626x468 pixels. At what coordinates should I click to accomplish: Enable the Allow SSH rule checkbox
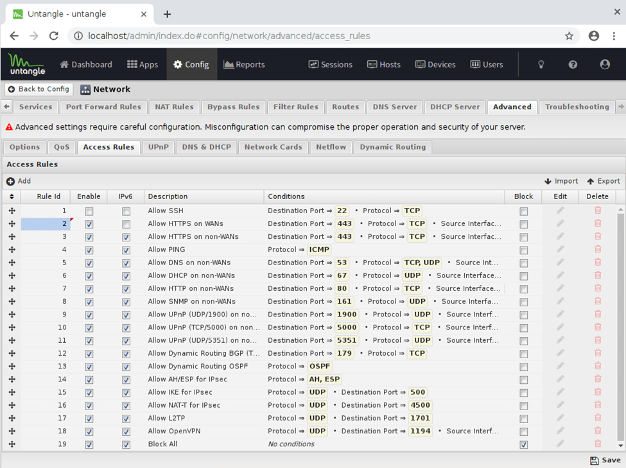point(89,211)
